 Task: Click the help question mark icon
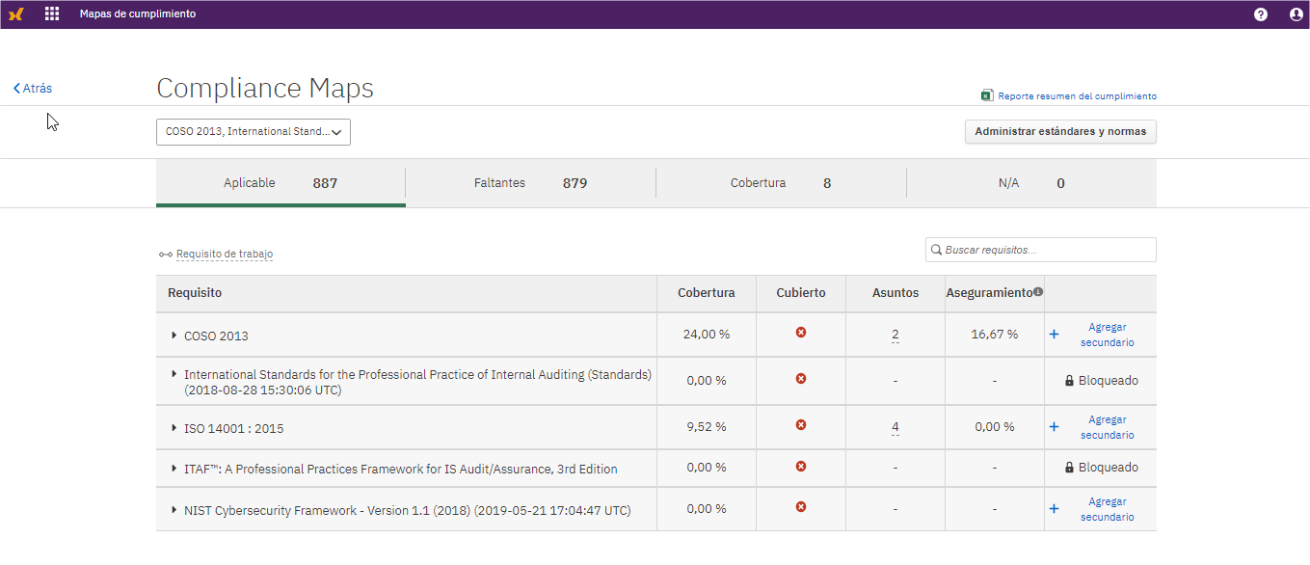pyautogui.click(x=1260, y=13)
